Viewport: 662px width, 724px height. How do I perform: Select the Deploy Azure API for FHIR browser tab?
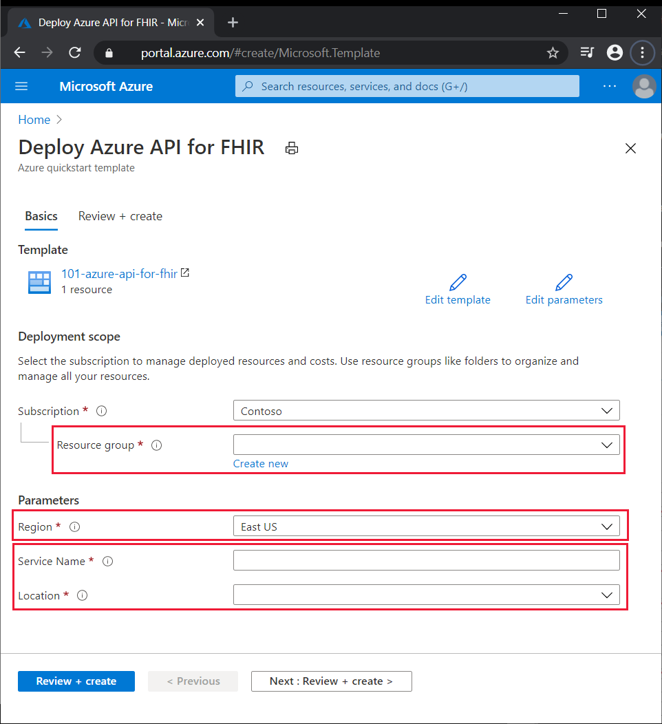(x=110, y=22)
